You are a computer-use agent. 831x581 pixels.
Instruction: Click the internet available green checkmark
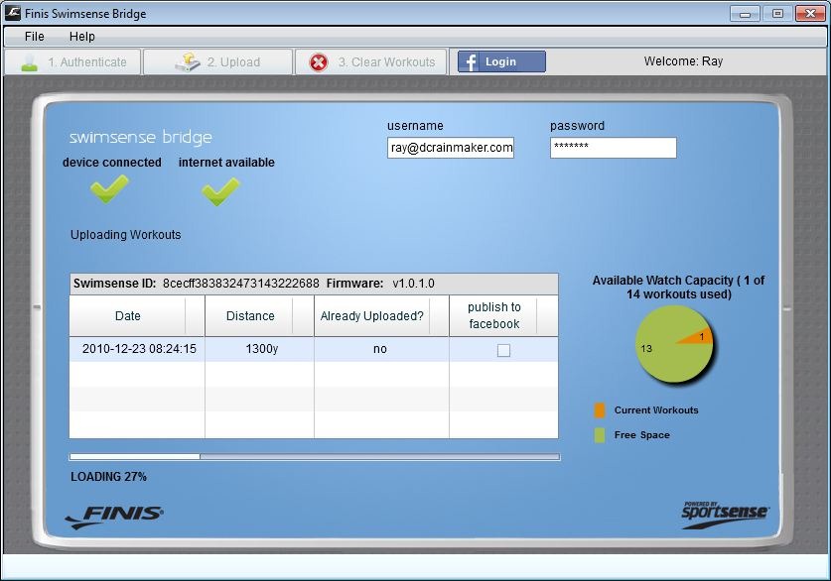[220, 191]
